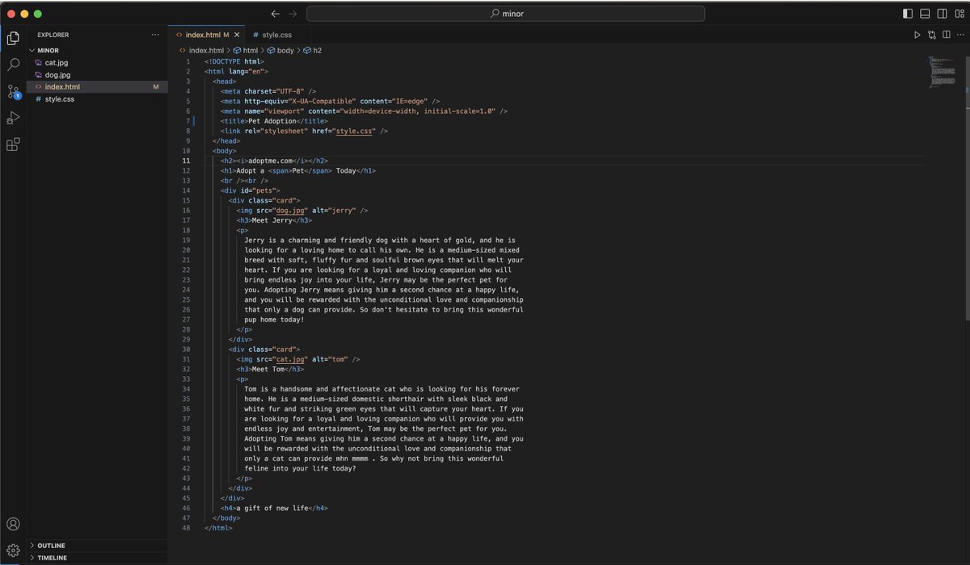This screenshot has height=565, width=970.
Task: Place cursor on 'Pet Adoption' title text
Action: click(272, 121)
